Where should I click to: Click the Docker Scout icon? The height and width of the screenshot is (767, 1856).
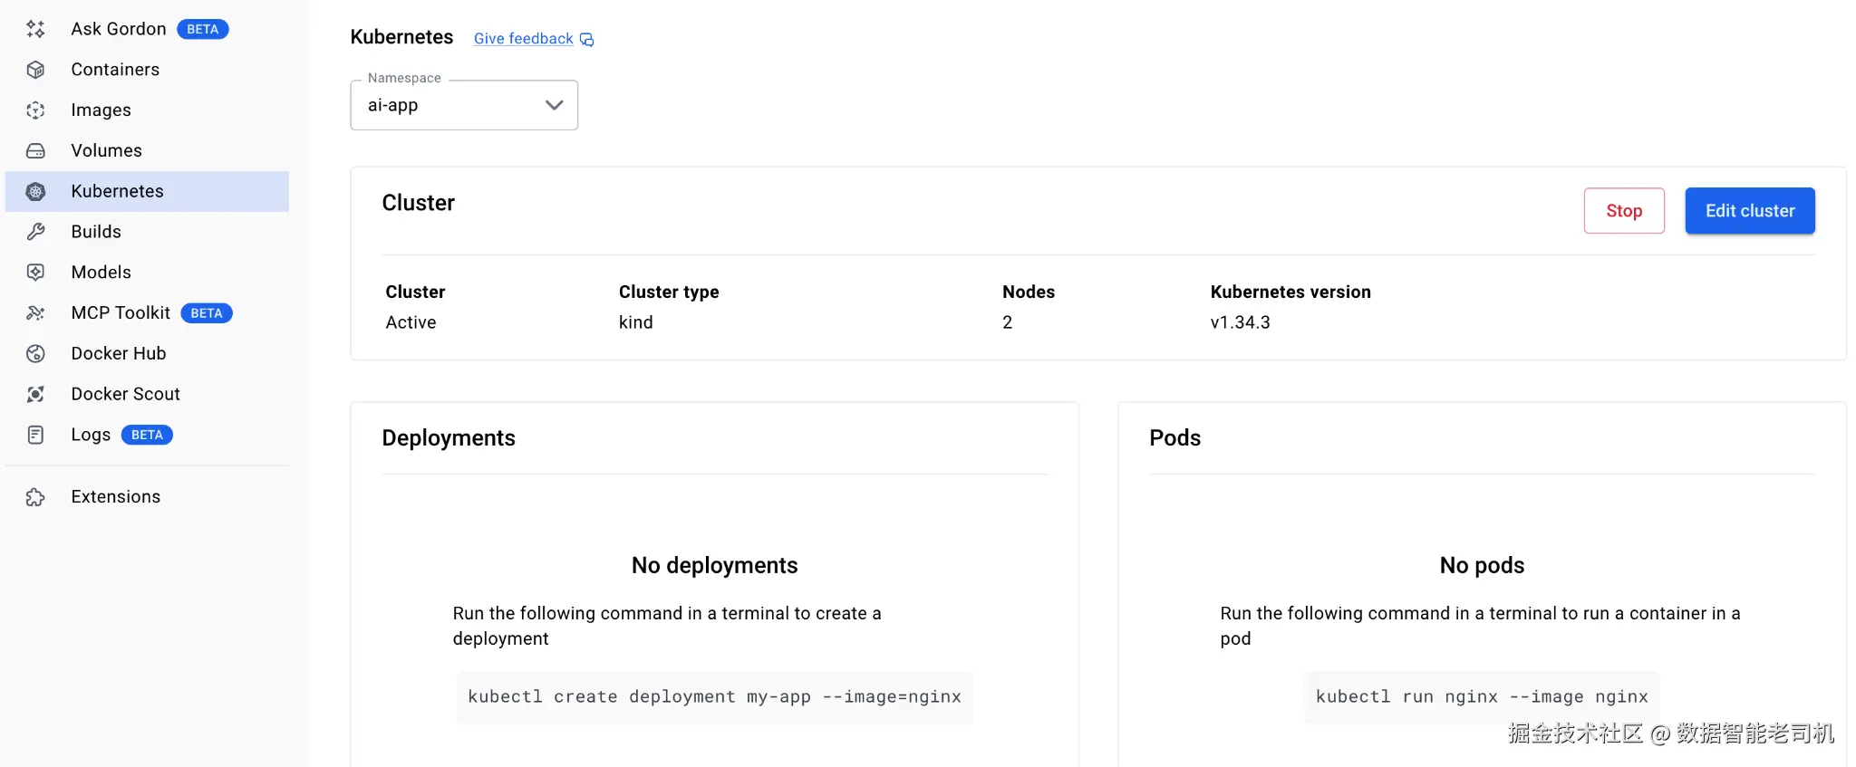35,394
